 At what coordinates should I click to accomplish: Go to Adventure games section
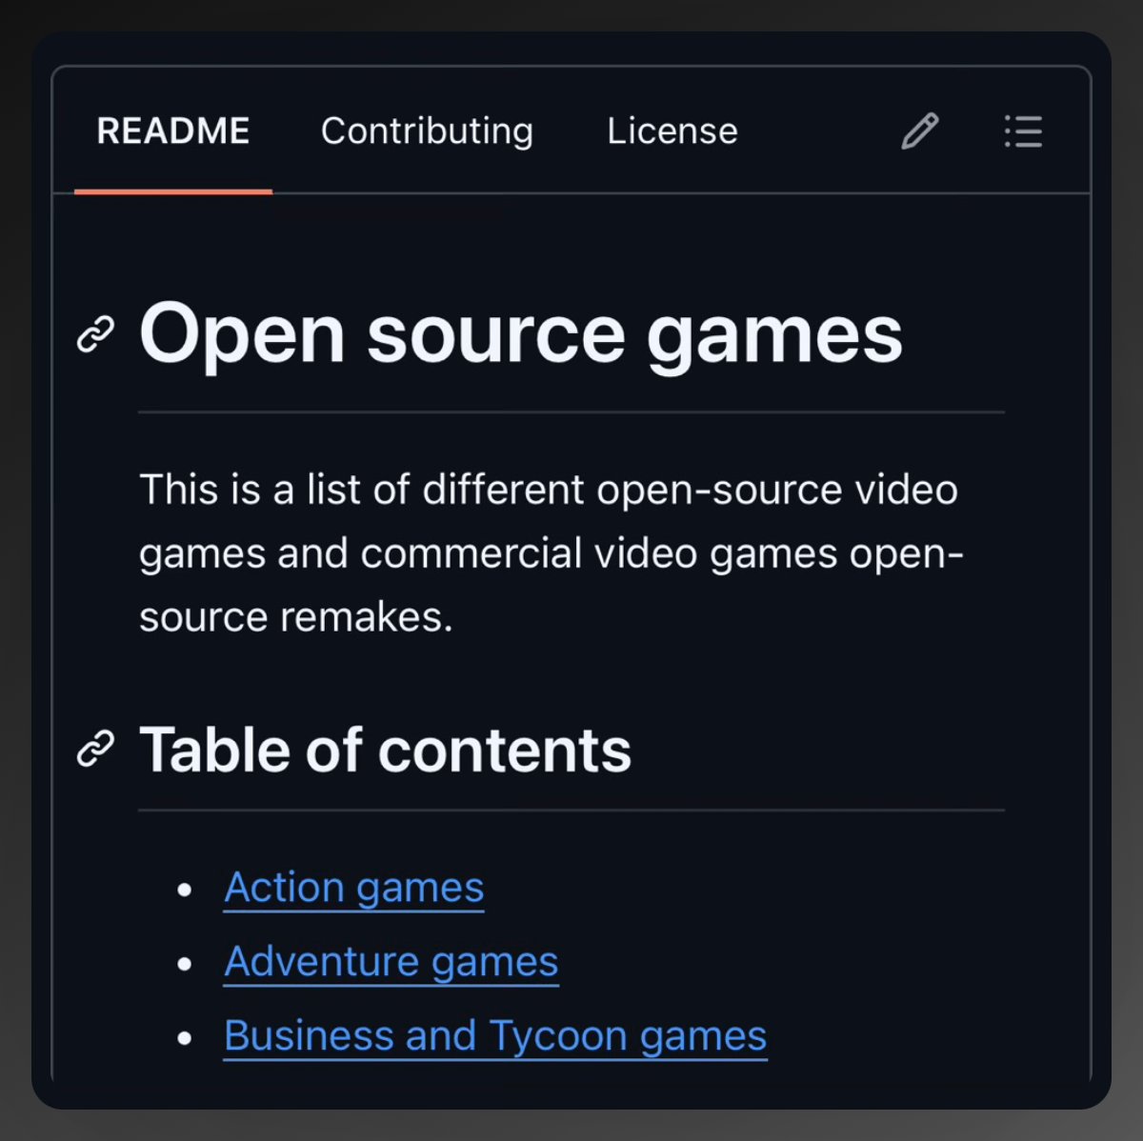pos(391,962)
